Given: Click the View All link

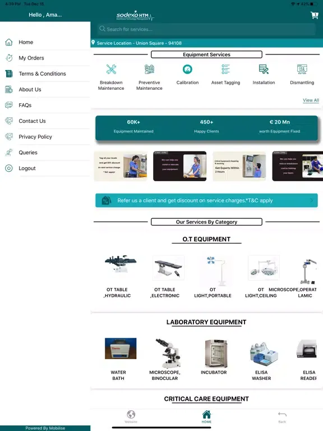Looking at the screenshot, I should (x=311, y=100).
